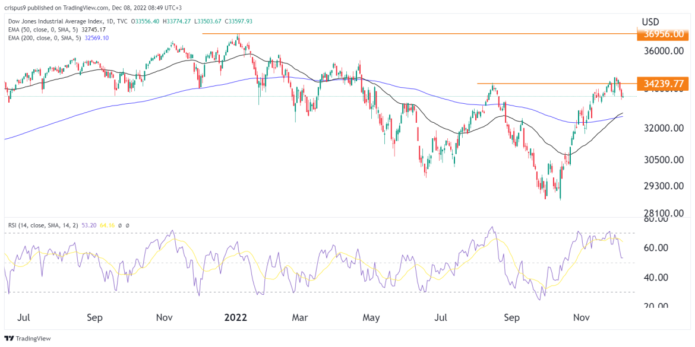Click the 32000.00 price axis label
695x347 pixels.
pyautogui.click(x=662, y=128)
